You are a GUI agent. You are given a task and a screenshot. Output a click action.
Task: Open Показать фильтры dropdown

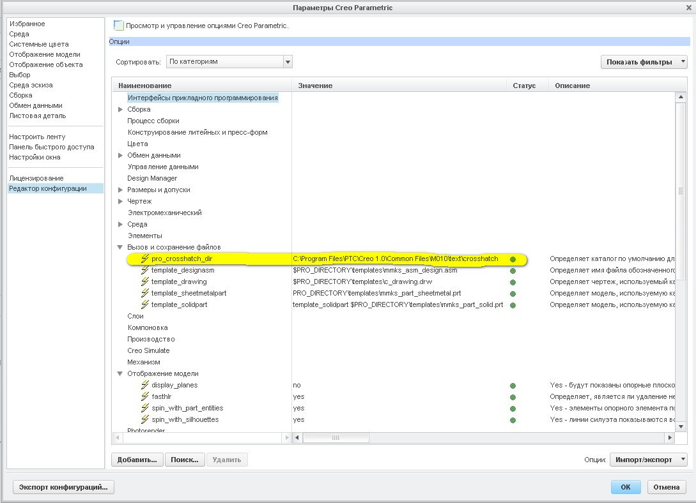644,62
